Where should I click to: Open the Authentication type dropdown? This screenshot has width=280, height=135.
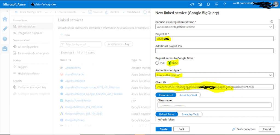(x=214, y=75)
